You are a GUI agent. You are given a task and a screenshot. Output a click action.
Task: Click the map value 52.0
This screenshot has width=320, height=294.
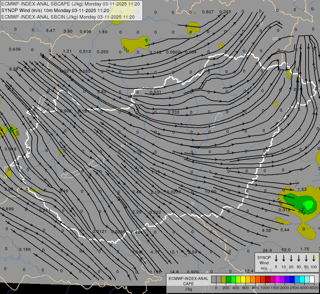pyautogui.click(x=286, y=250)
